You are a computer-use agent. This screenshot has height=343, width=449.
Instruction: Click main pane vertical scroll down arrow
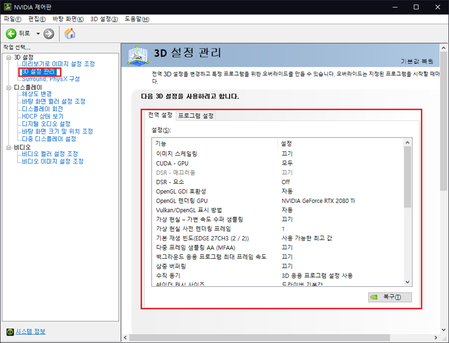click(443, 330)
